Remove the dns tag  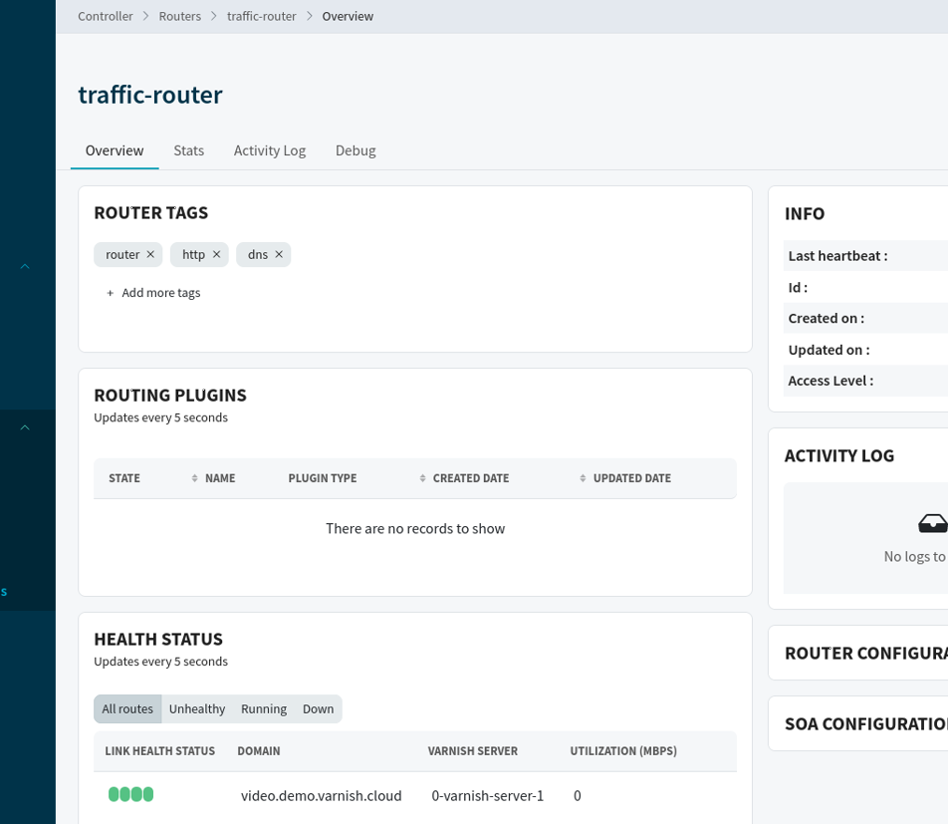(279, 255)
